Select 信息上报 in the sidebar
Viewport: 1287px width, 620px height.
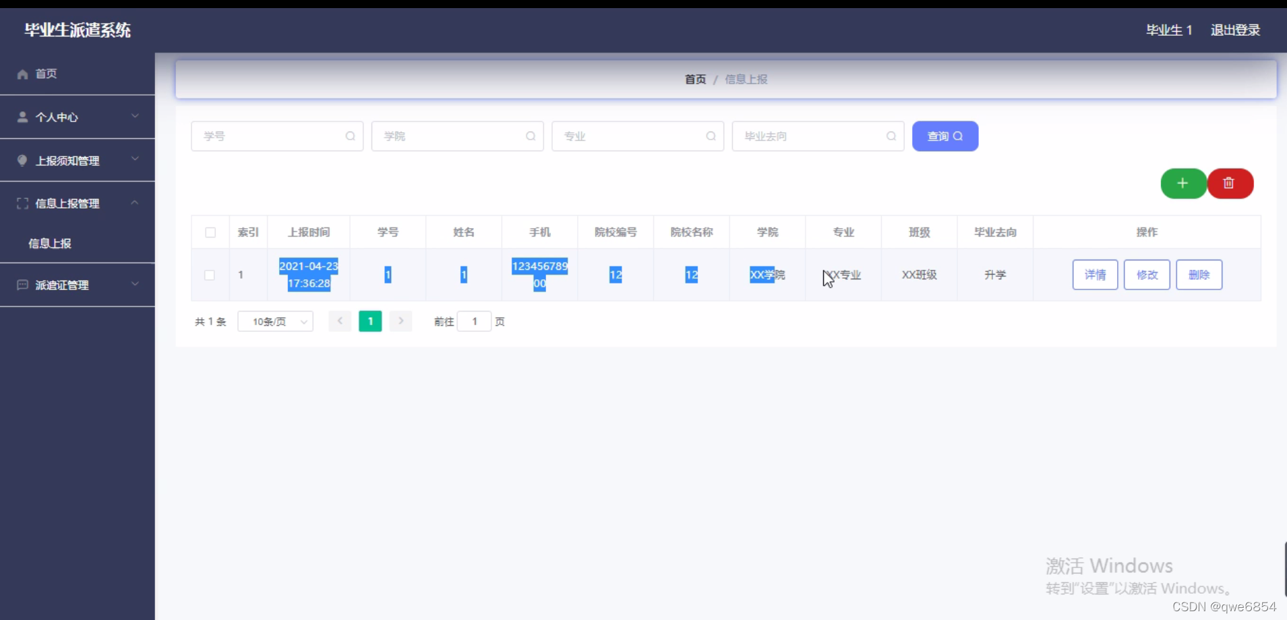51,244
